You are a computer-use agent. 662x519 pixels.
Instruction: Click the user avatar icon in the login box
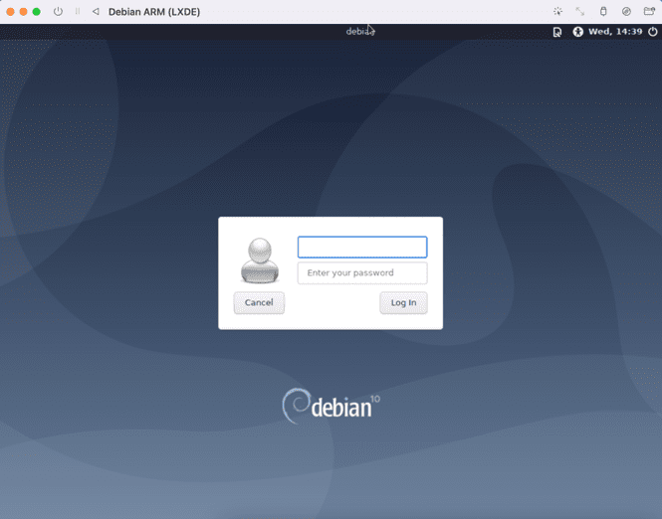click(260, 260)
